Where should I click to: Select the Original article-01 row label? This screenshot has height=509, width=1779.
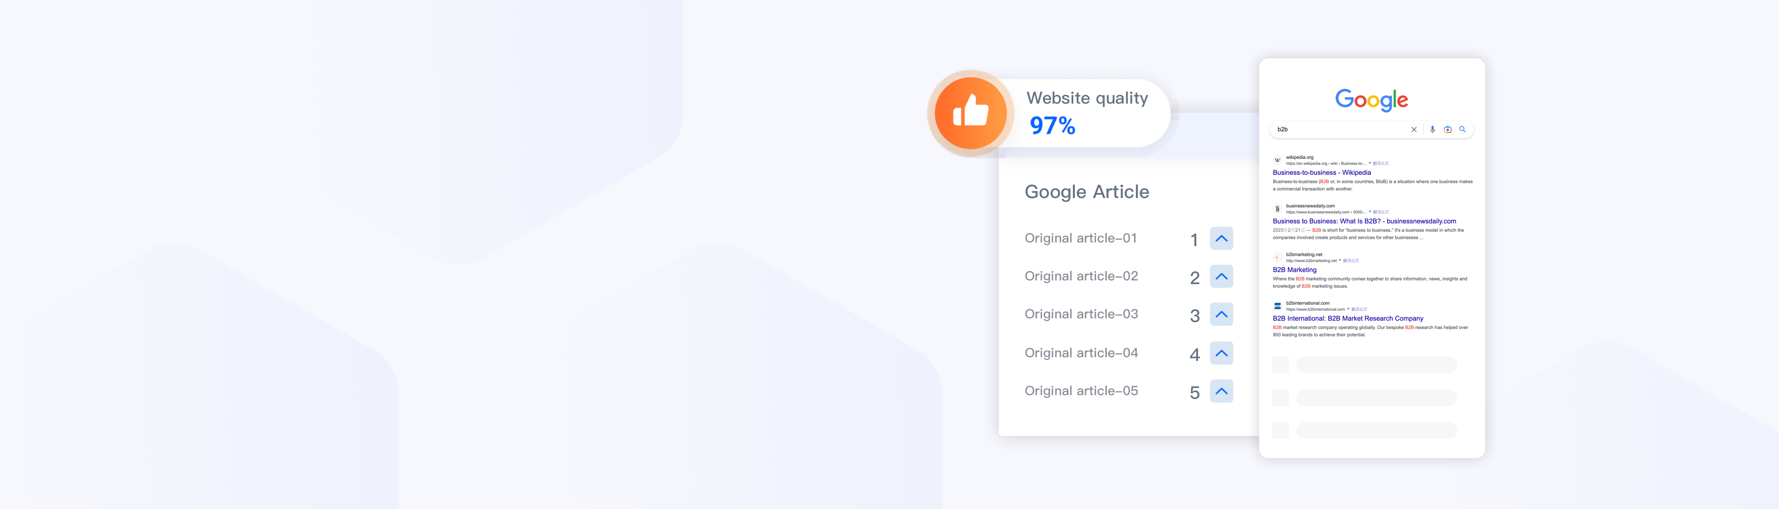1080,238
